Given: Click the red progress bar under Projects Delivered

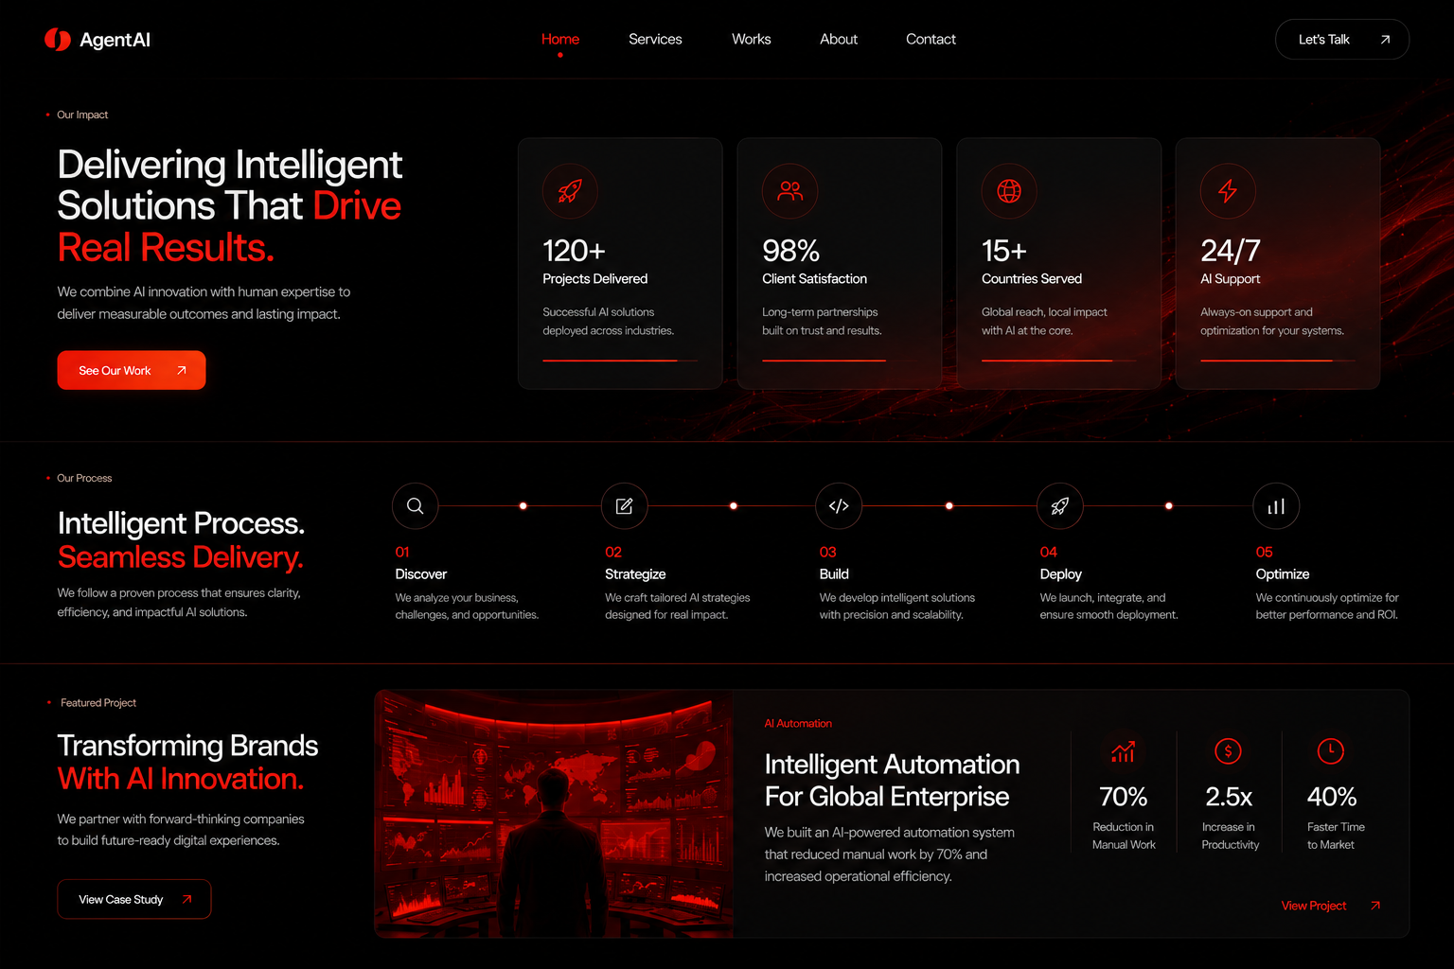Looking at the screenshot, I should pyautogui.click(x=620, y=361).
